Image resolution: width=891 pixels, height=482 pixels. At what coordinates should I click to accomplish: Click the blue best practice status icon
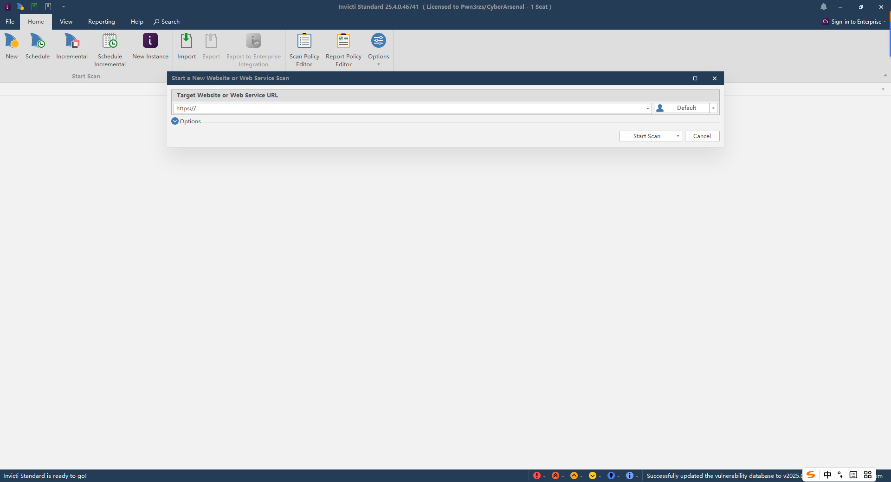(x=611, y=476)
